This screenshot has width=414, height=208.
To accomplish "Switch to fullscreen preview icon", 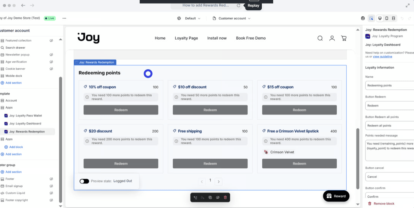I will (x=393, y=18).
